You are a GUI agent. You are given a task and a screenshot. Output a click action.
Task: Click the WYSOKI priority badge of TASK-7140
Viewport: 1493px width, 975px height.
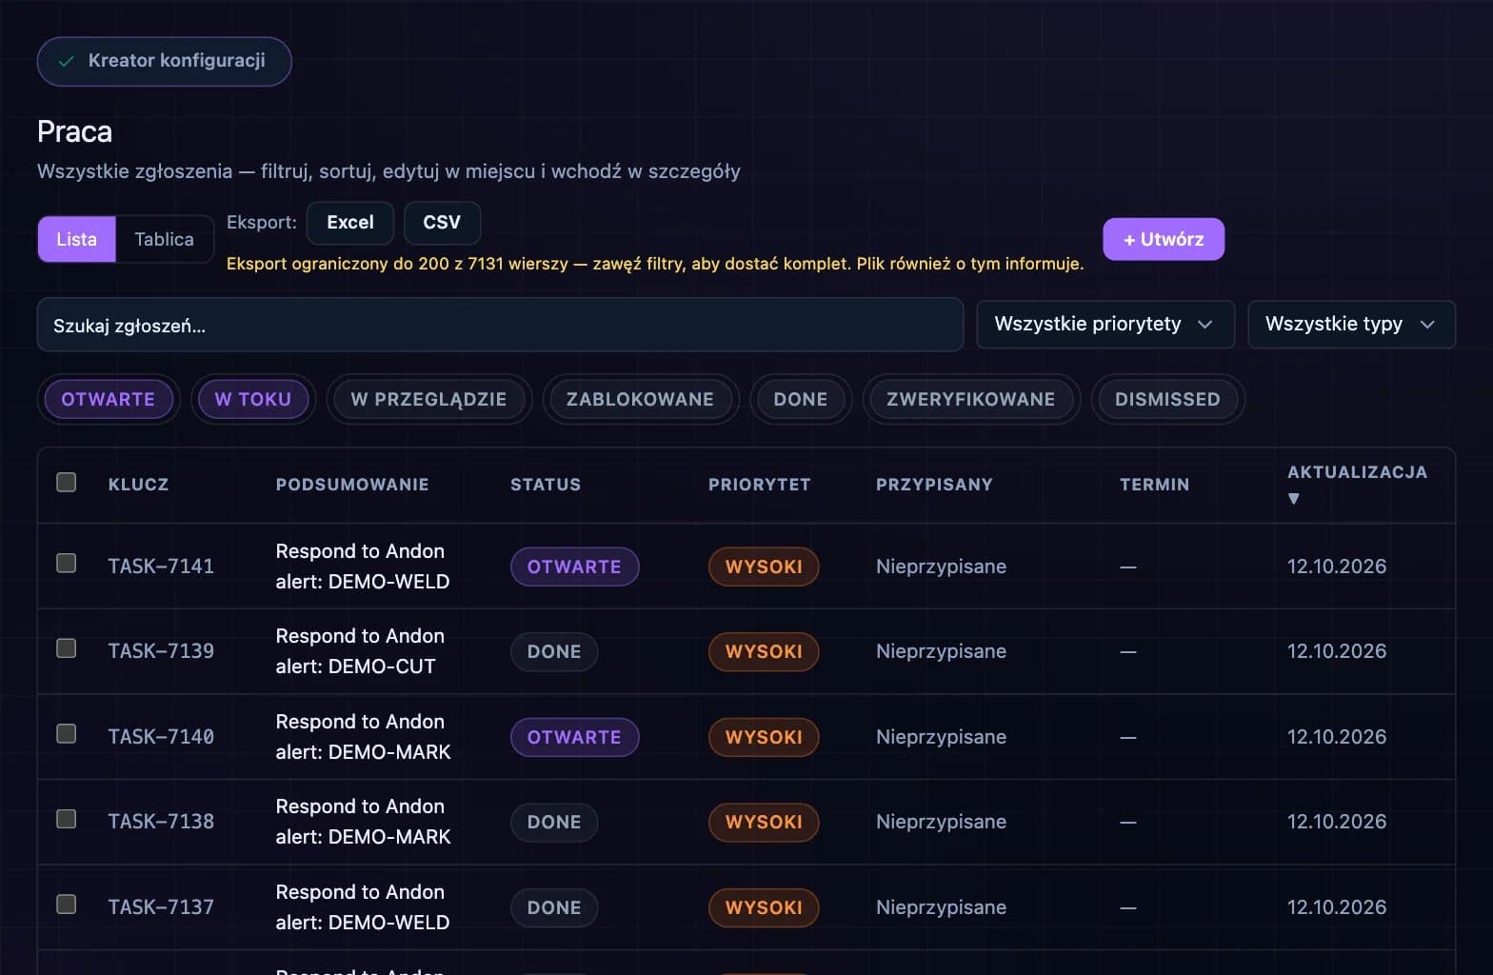coord(764,737)
